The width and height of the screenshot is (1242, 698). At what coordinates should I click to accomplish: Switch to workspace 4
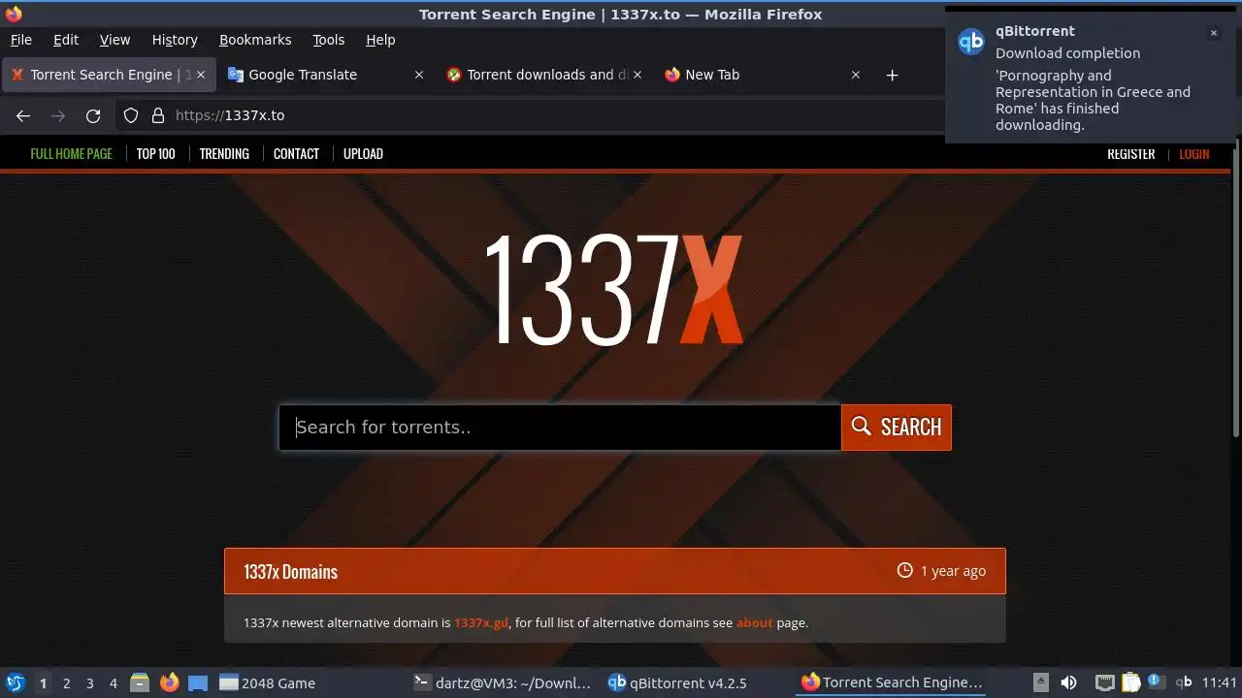114,683
